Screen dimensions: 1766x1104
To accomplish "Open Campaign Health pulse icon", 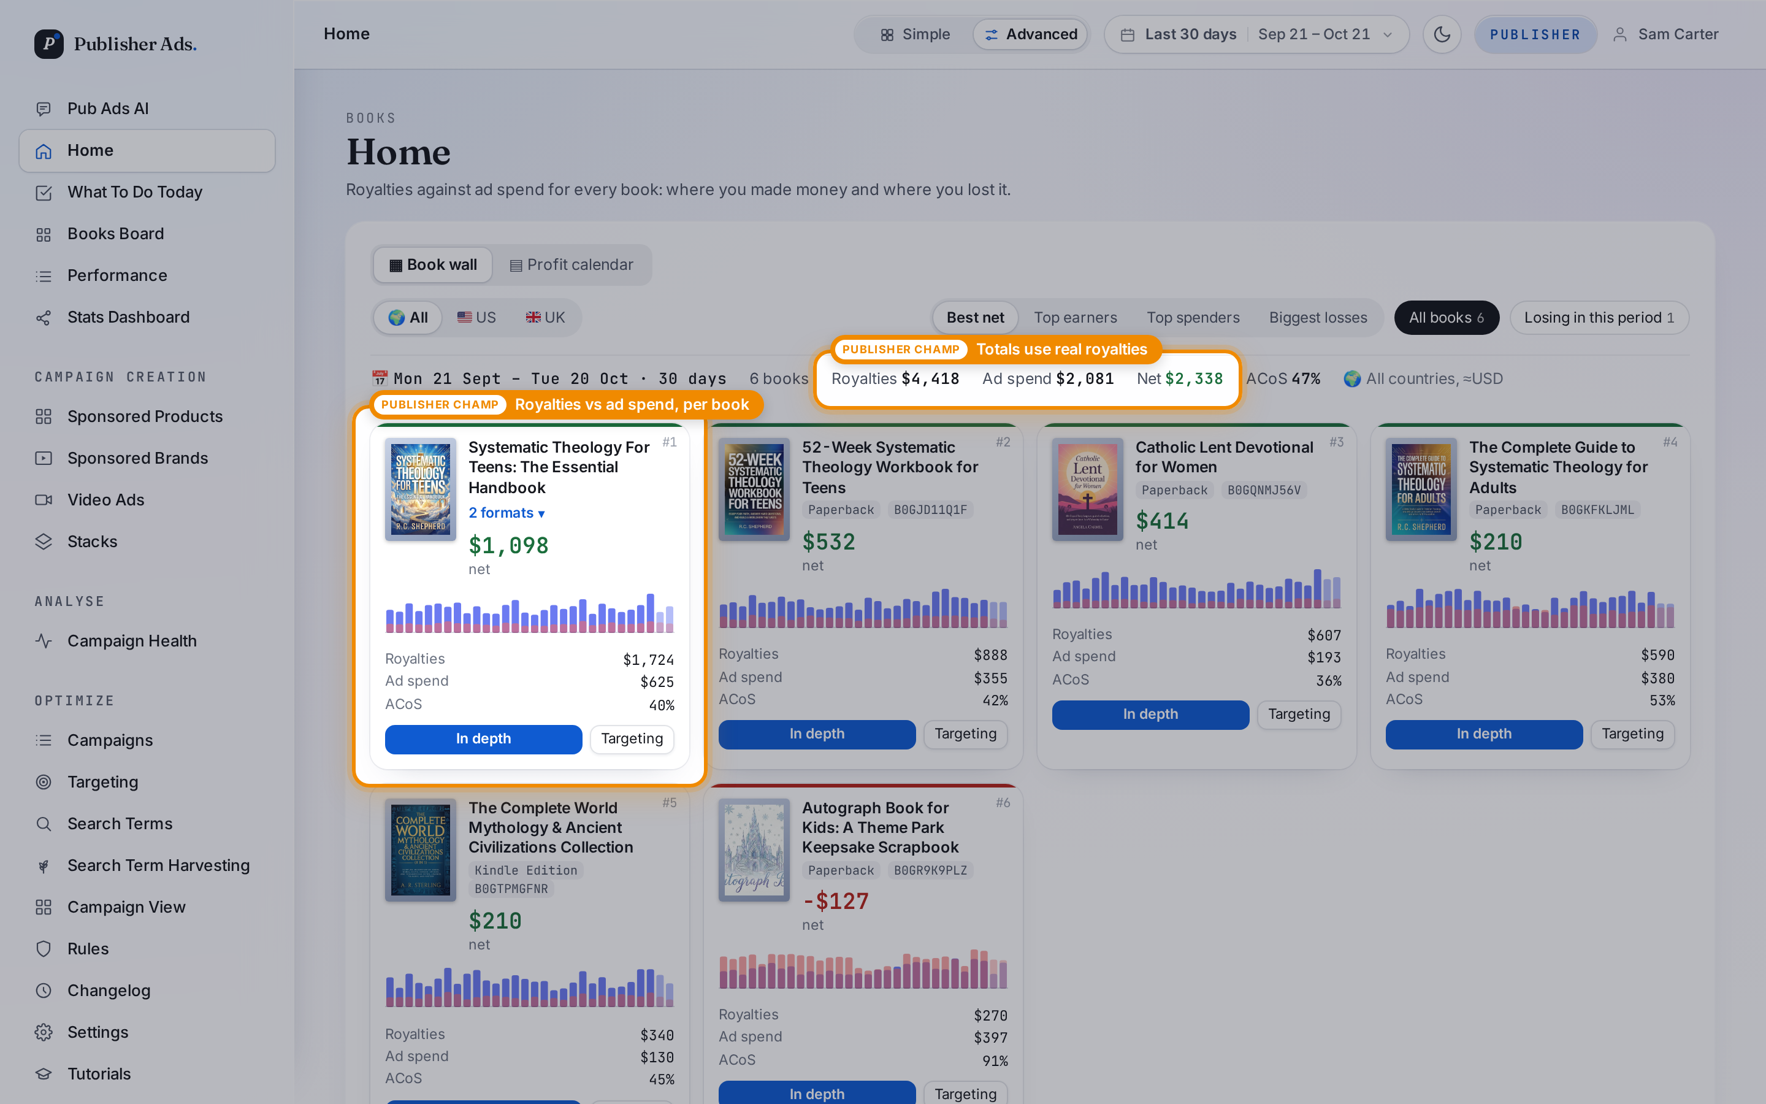I will [44, 640].
